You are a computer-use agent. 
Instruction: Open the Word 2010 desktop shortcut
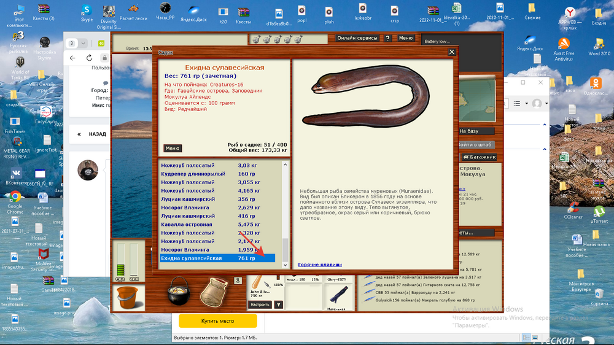point(599,47)
